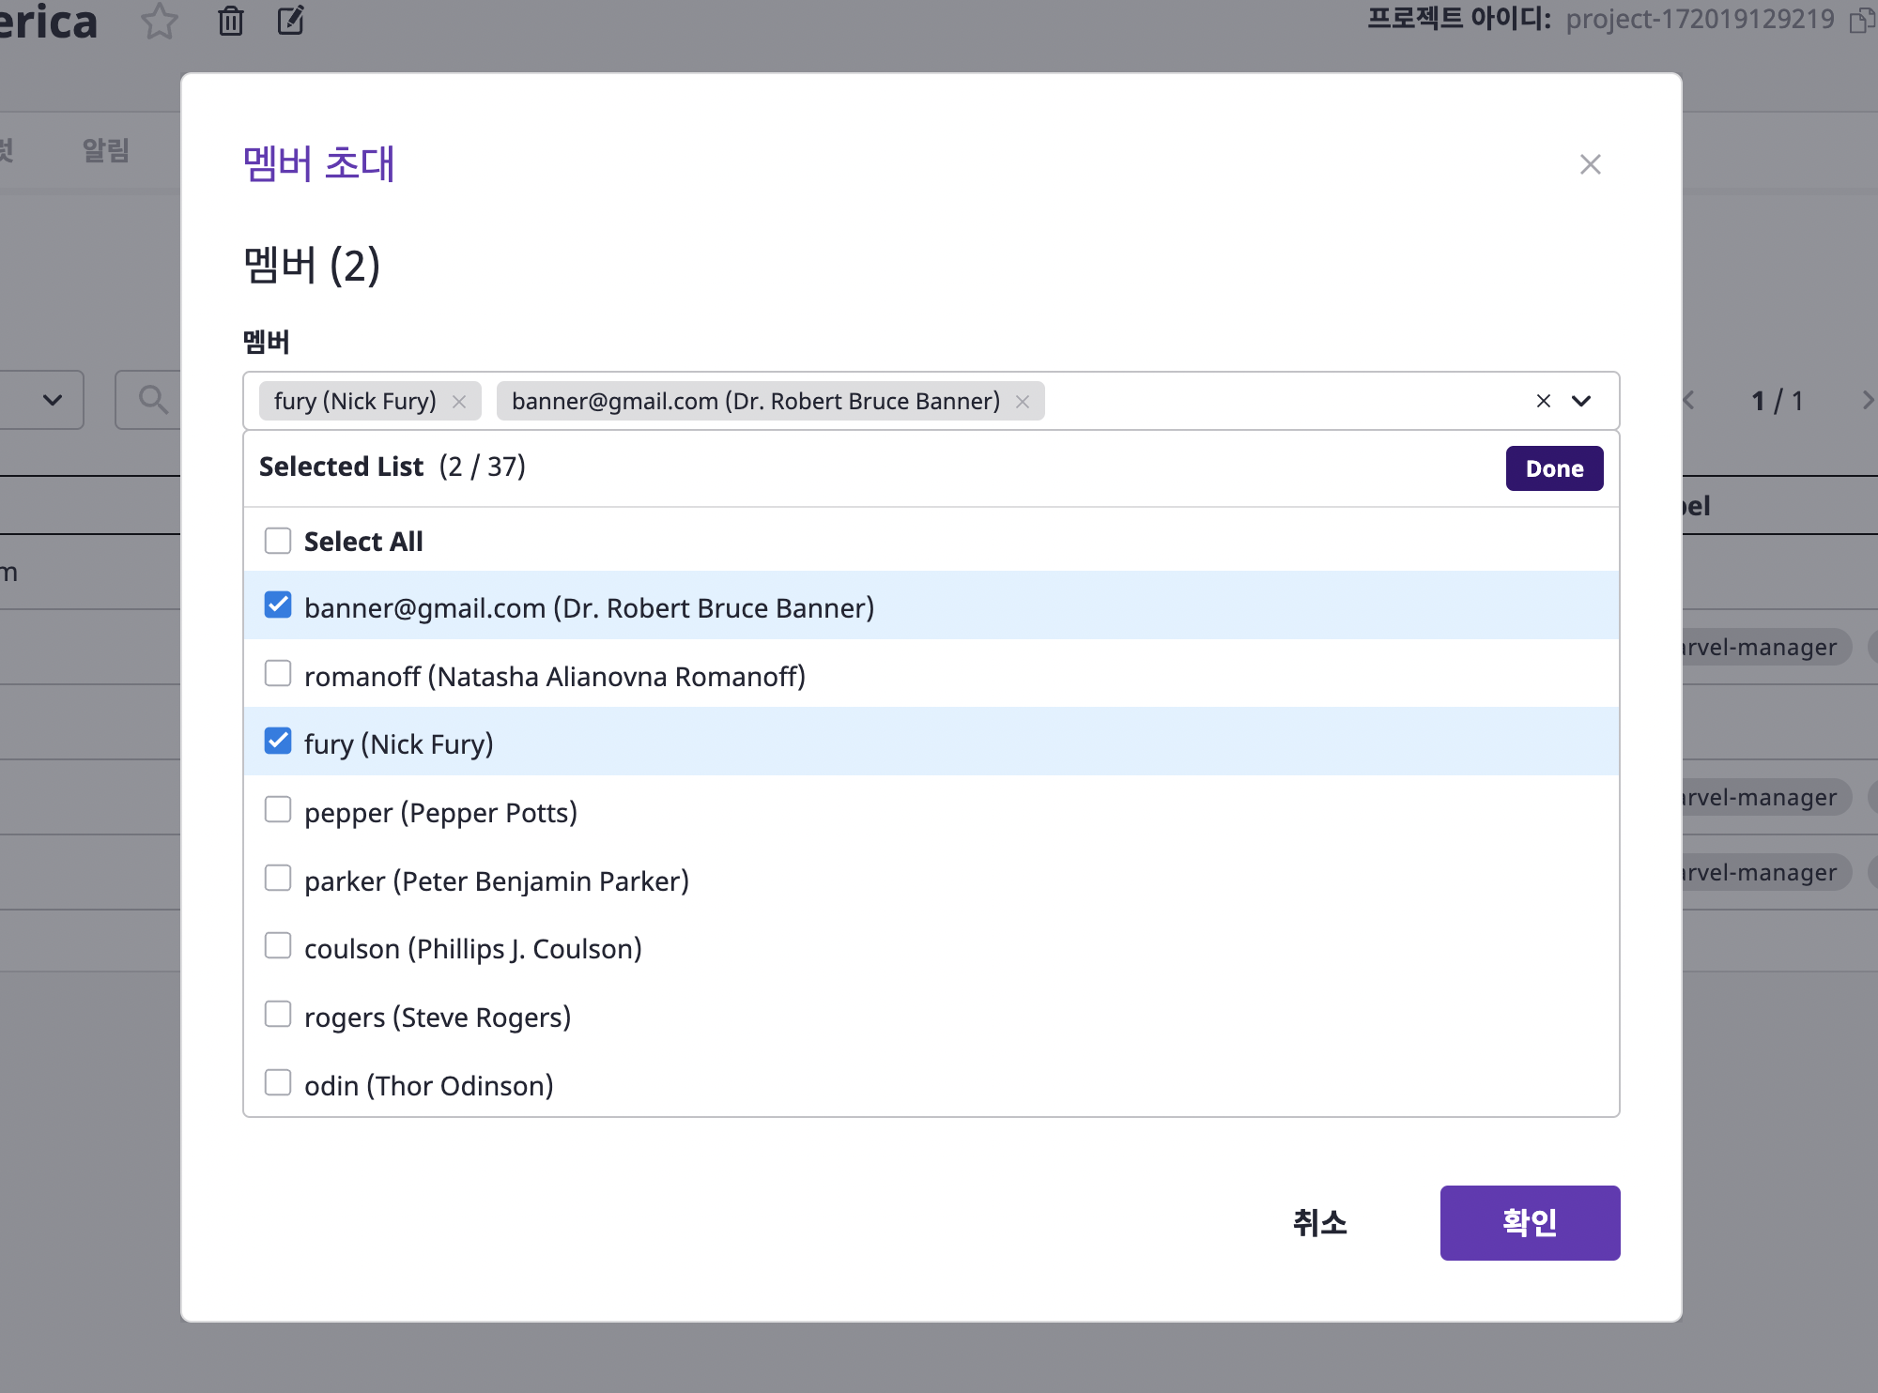Go to previous page in background pagination
This screenshot has height=1393, width=1878.
tap(1689, 401)
